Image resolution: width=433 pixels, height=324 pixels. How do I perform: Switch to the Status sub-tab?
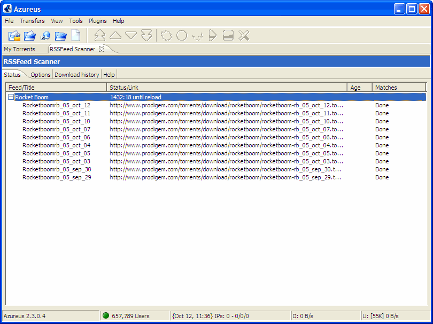point(12,75)
